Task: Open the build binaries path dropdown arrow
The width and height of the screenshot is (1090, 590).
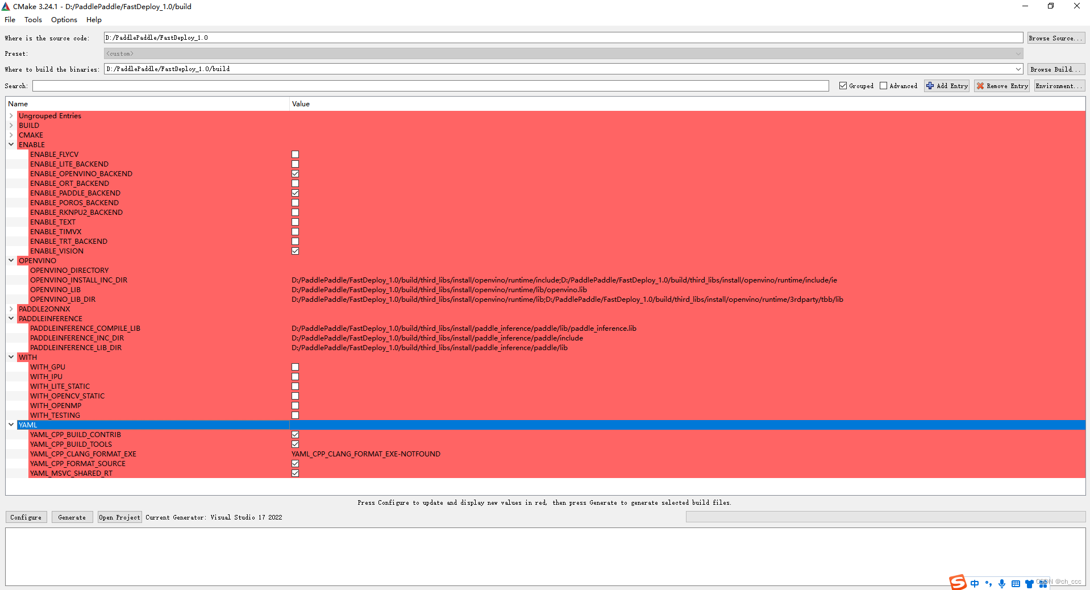Action: coord(1018,69)
